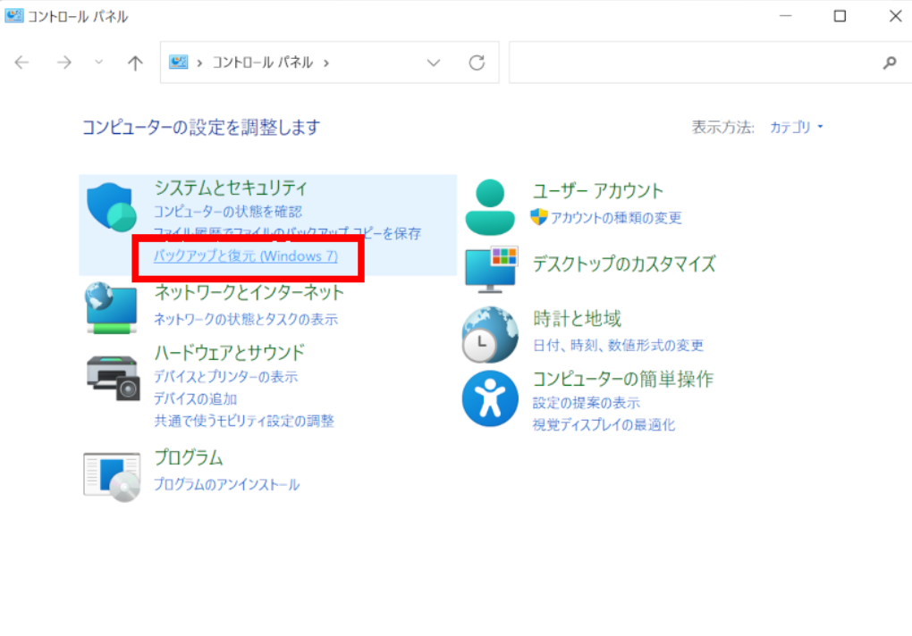Open the navigation history chevron next to forward arrow
This screenshot has height=636, width=912.
[x=97, y=63]
